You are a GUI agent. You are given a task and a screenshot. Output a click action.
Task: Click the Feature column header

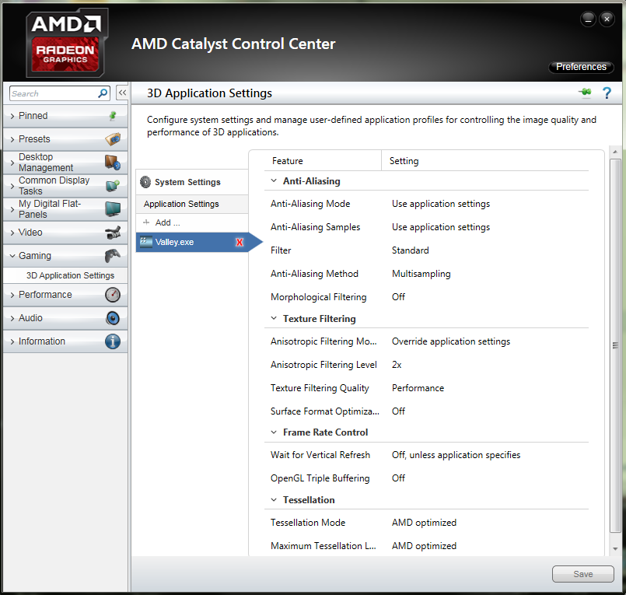(288, 161)
